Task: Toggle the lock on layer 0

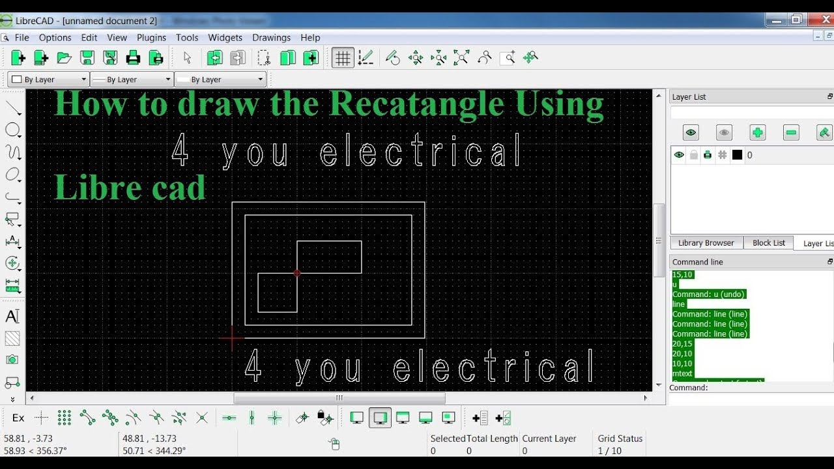Action: (x=694, y=155)
